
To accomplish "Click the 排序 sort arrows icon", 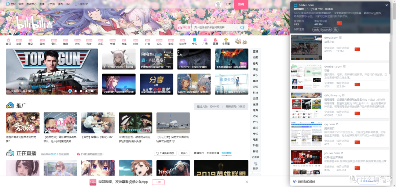I will click(x=255, y=164).
